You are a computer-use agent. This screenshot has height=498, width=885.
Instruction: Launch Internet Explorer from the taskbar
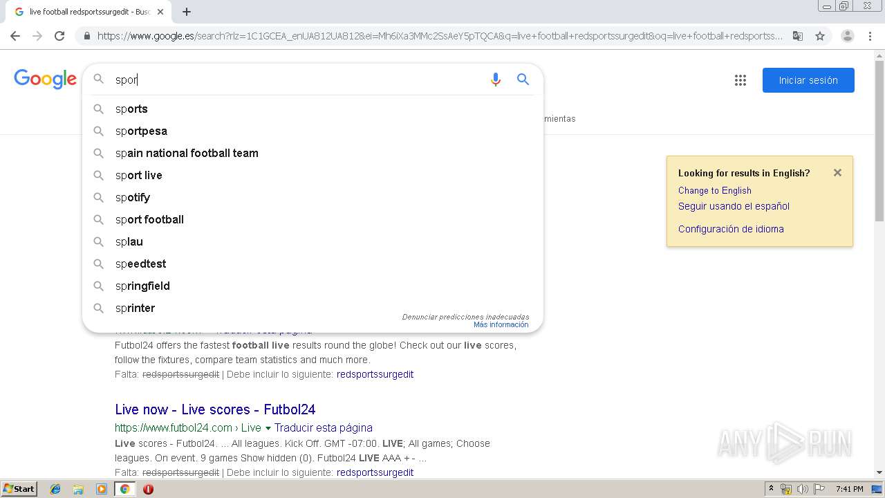coord(55,489)
